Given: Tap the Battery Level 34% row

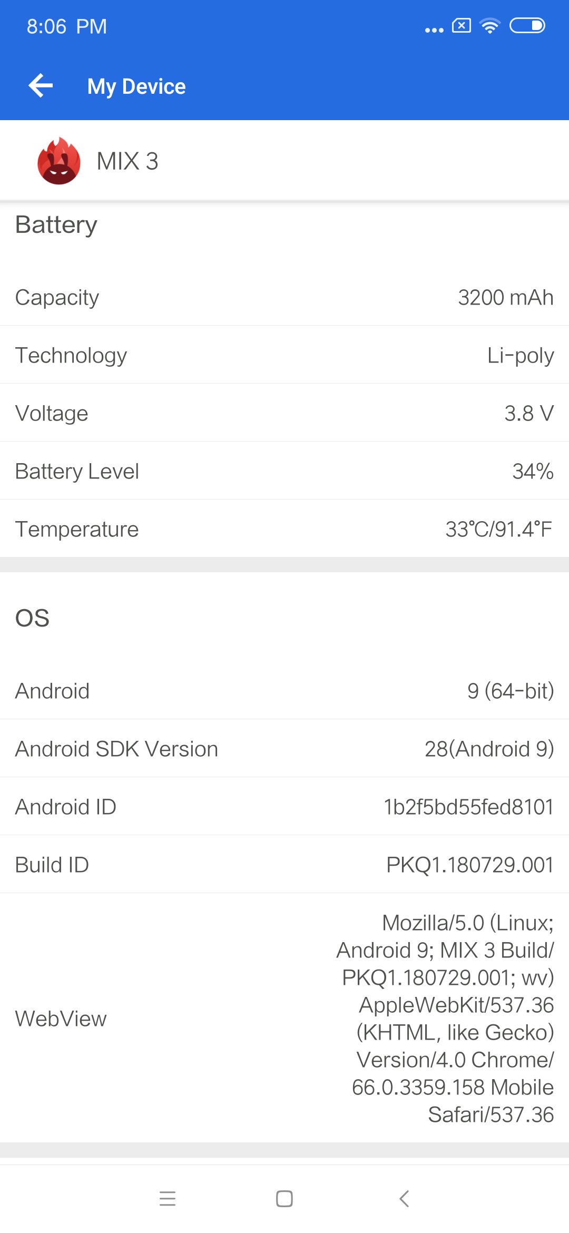Looking at the screenshot, I should [x=284, y=471].
